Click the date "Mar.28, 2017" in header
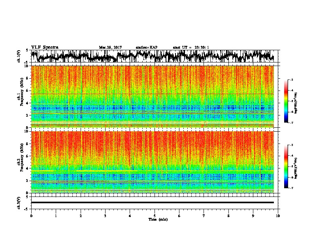 coord(110,47)
